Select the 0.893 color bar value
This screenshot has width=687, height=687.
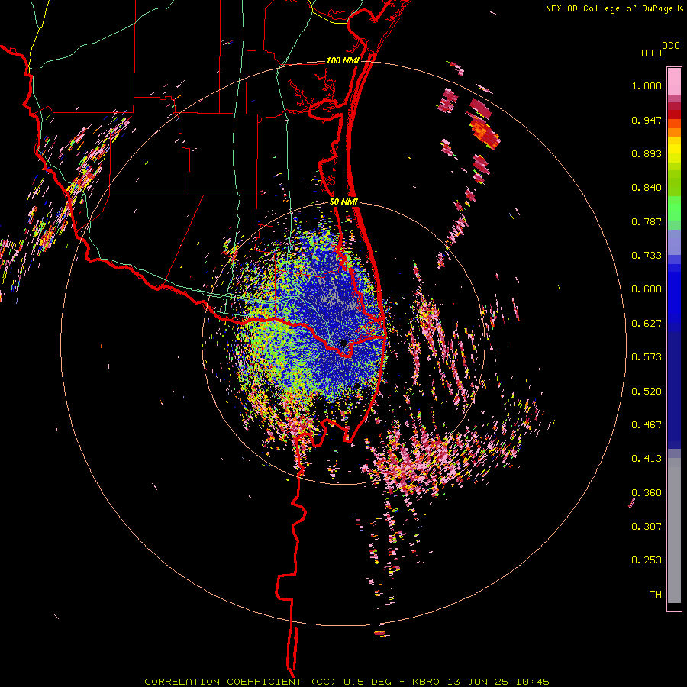click(x=647, y=153)
